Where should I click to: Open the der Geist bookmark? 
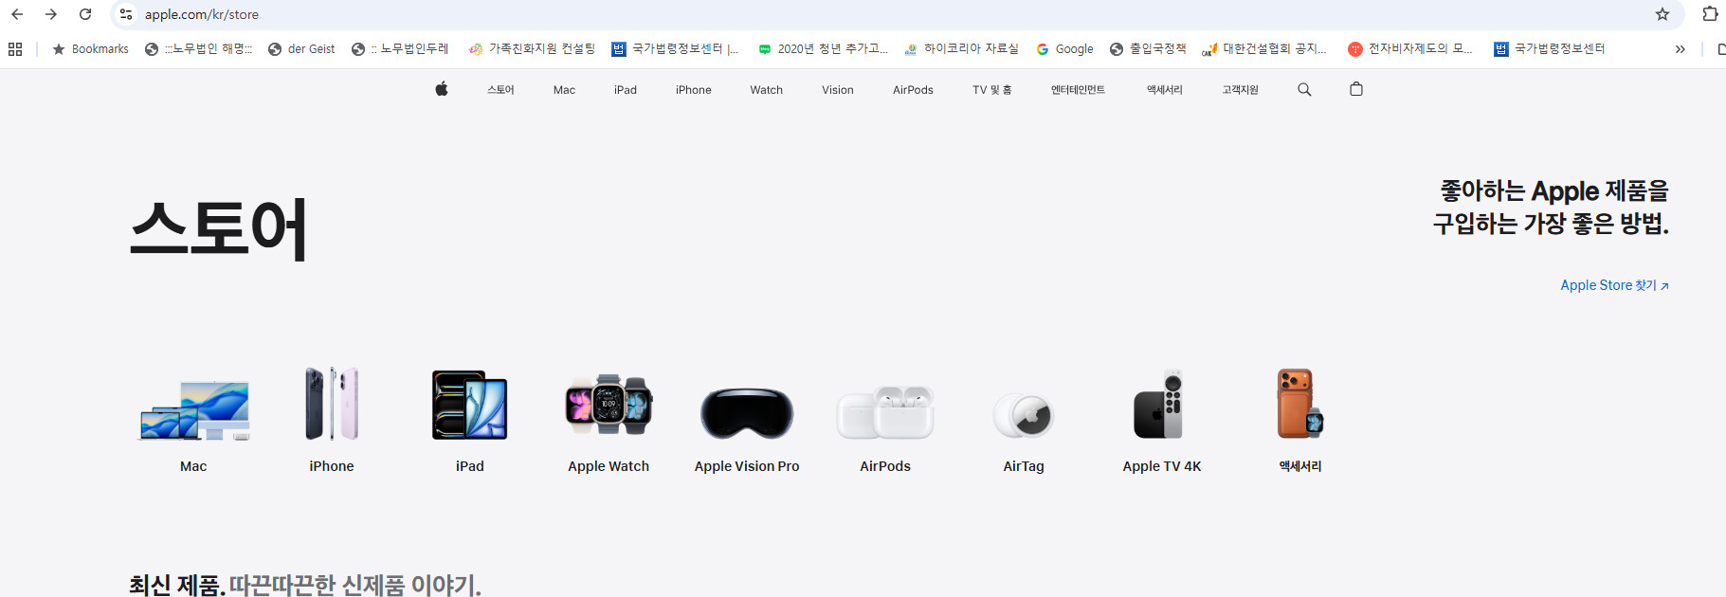[301, 49]
